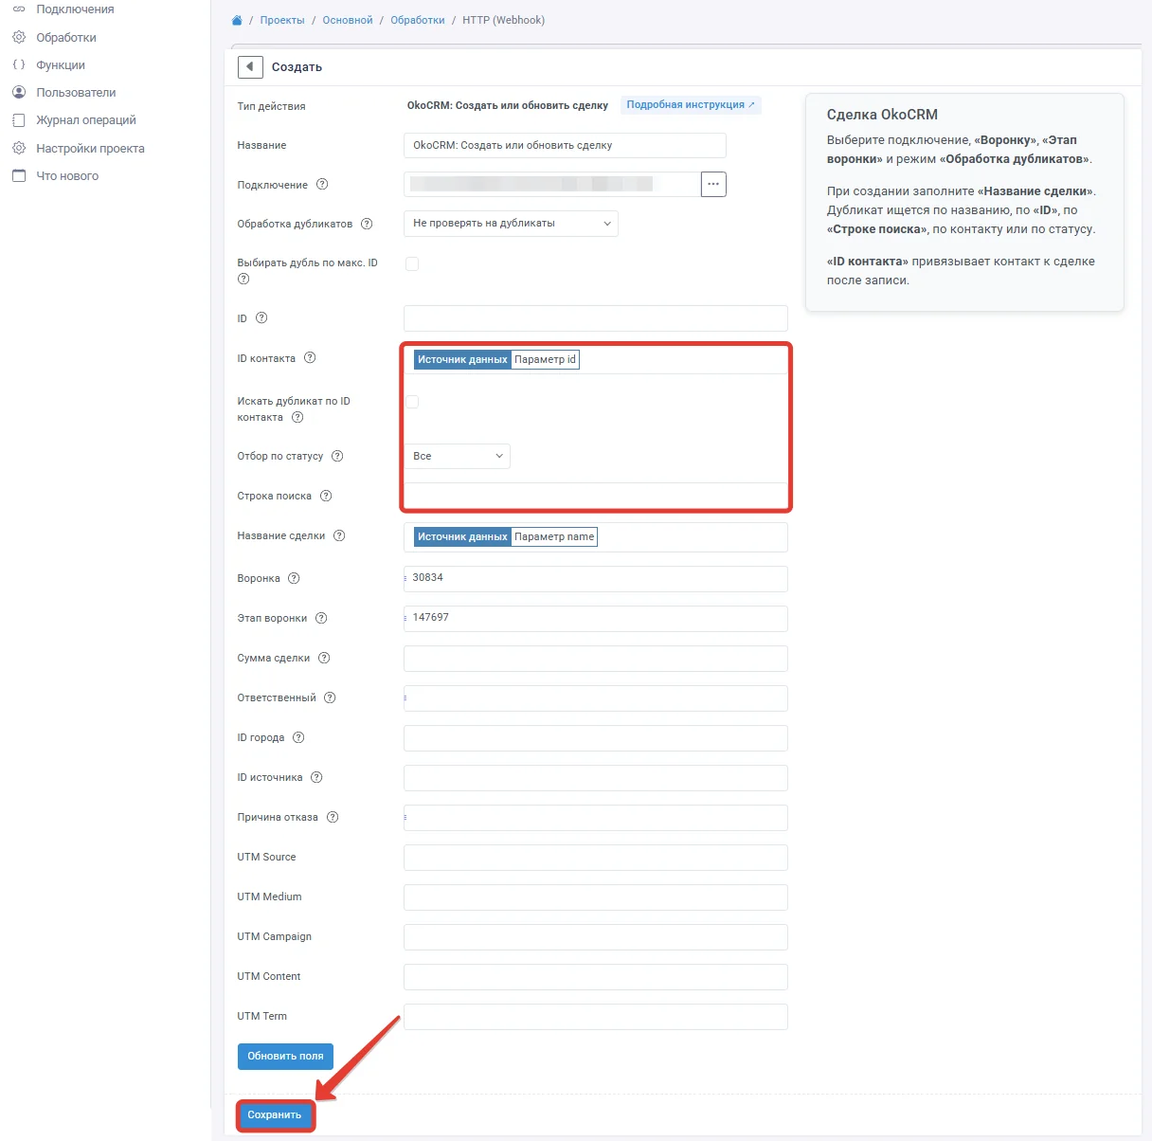Screen dimensions: 1152x1141
Task: Show help for Этап воронки
Action: (x=321, y=618)
